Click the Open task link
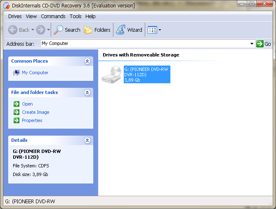The height and width of the screenshot is (209, 276). pos(27,104)
